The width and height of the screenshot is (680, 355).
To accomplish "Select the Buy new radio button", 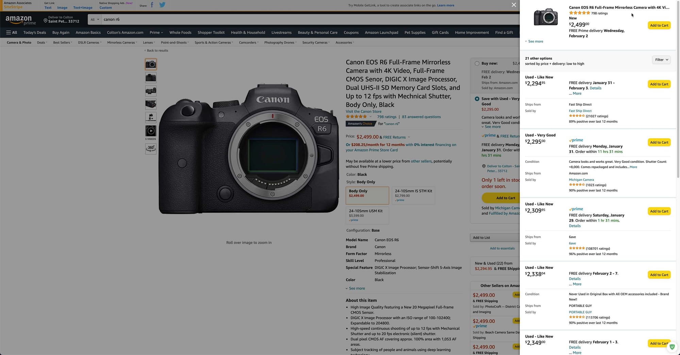I will pos(477,64).
